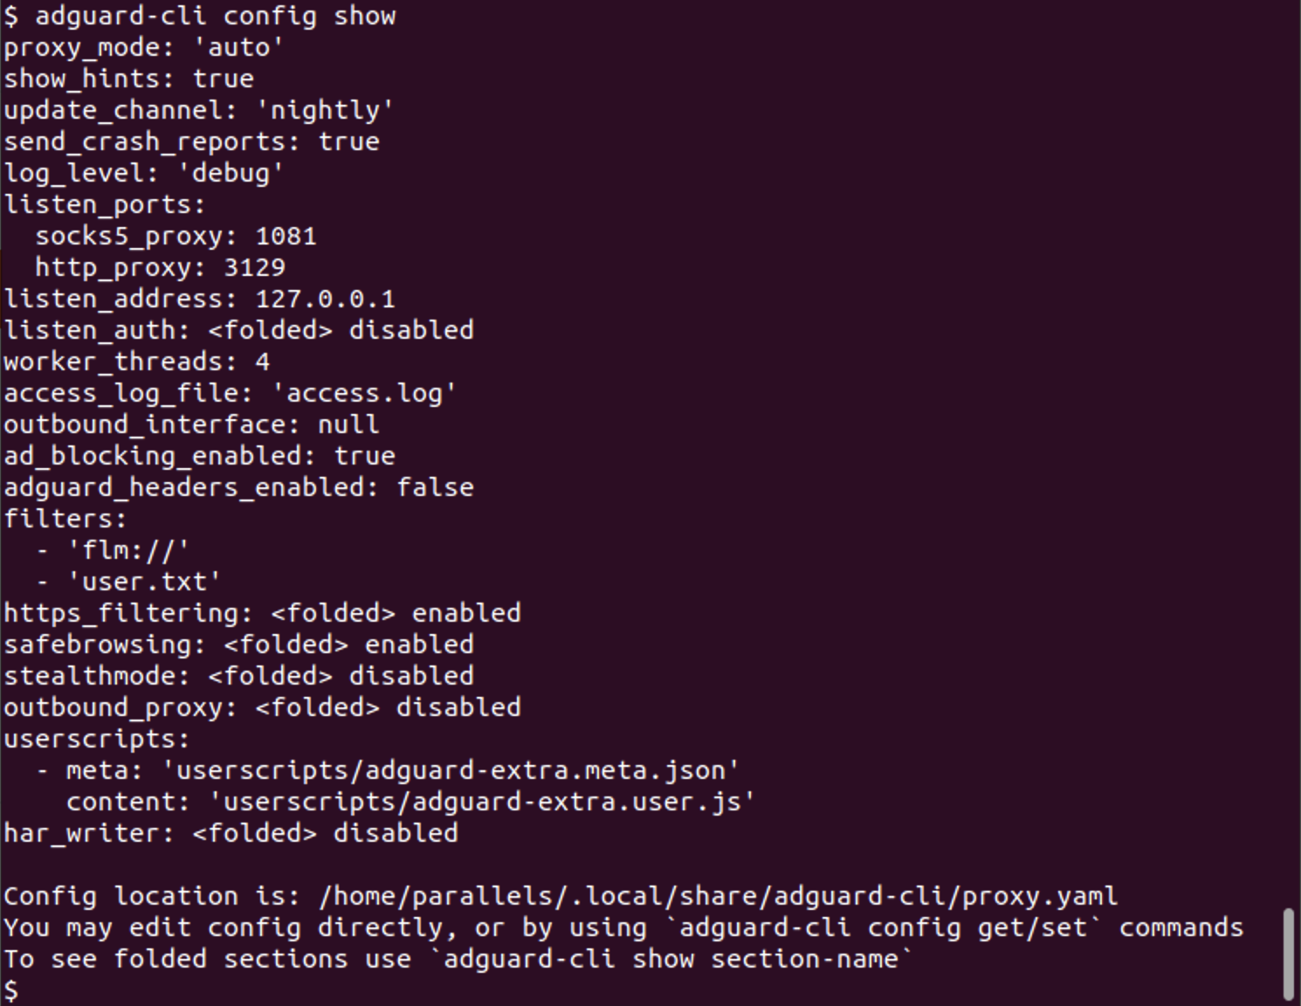
Task: Click the proxy.yaml config location path
Action: [718, 896]
